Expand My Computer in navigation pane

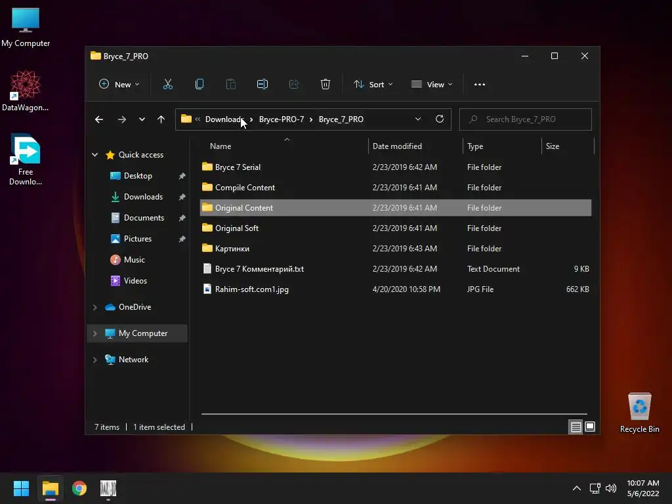coord(94,333)
